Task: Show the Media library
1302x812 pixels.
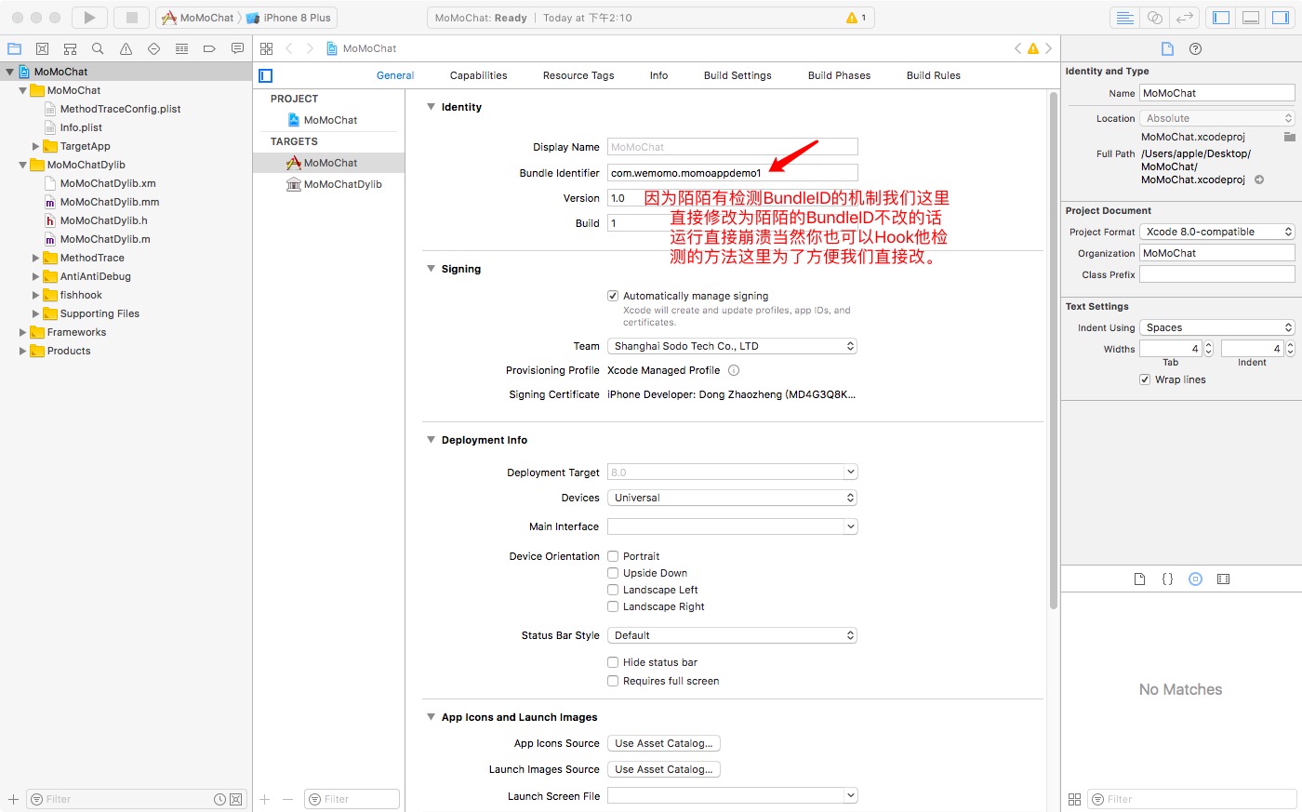Action: [x=1223, y=579]
